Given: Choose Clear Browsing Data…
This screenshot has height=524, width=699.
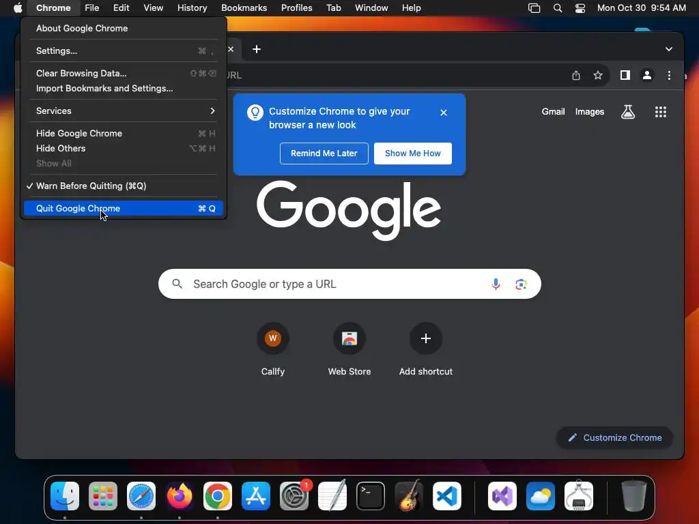Looking at the screenshot, I should [124, 73].
